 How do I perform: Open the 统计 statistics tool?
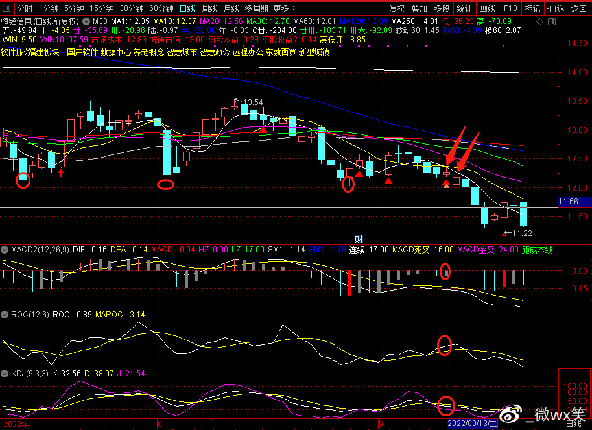coord(463,8)
